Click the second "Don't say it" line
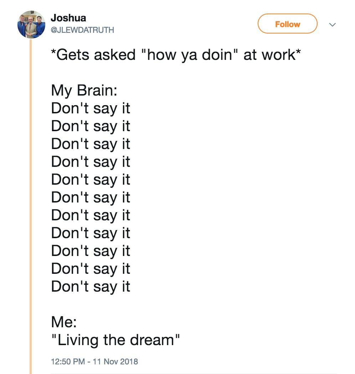The width and height of the screenshot is (355, 374). click(91, 126)
